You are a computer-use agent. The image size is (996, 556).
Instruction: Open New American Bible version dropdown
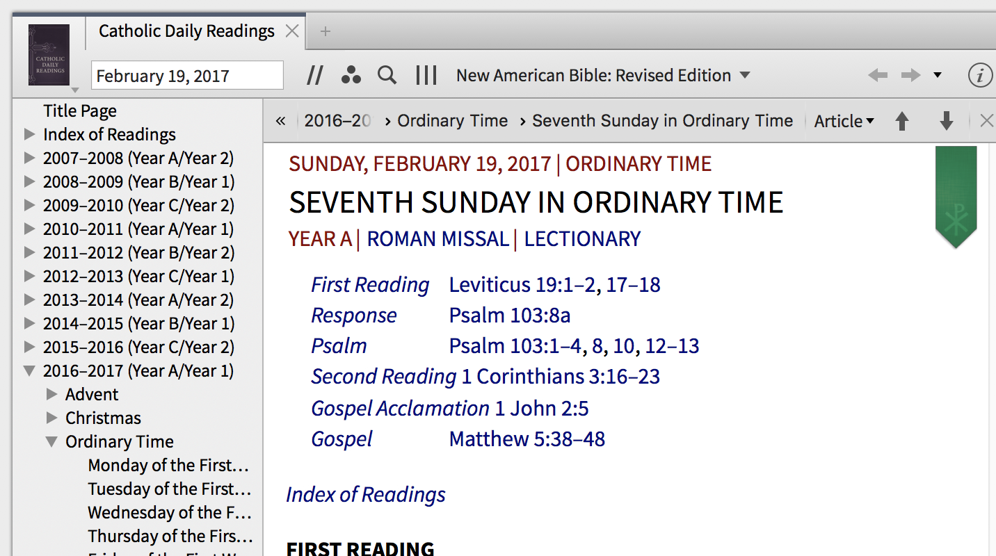[603, 75]
